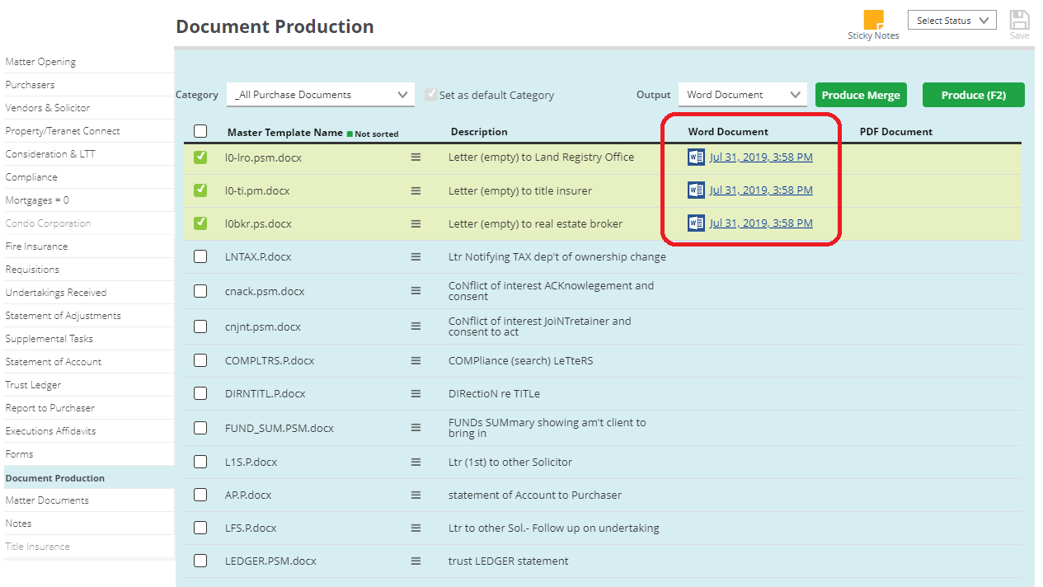Open Requisitions section
The width and height of the screenshot is (1043, 587).
[32, 270]
